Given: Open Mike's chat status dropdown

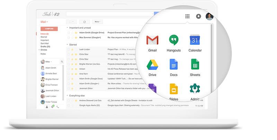Looking at the screenshot, I should pyautogui.click(x=51, y=62).
